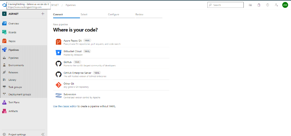
Task: Open the Repos sidebar icon
Action: 4,41
